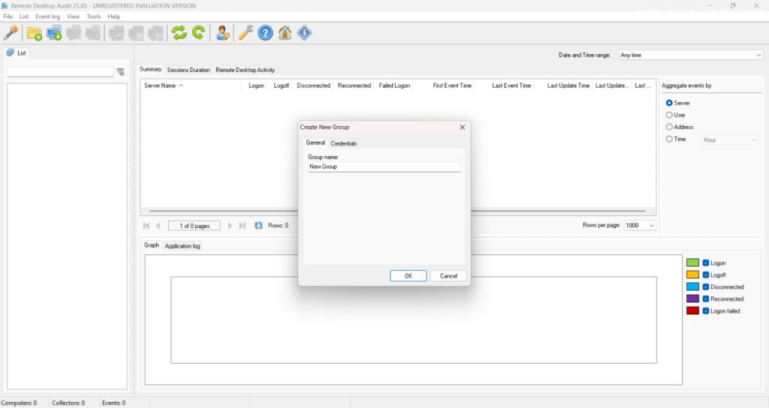Open the Tools menu
Screen dimensions: 769x408
(94, 16)
